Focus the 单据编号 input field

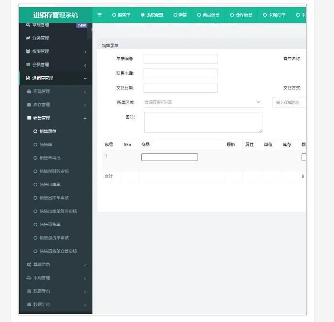(x=180, y=59)
